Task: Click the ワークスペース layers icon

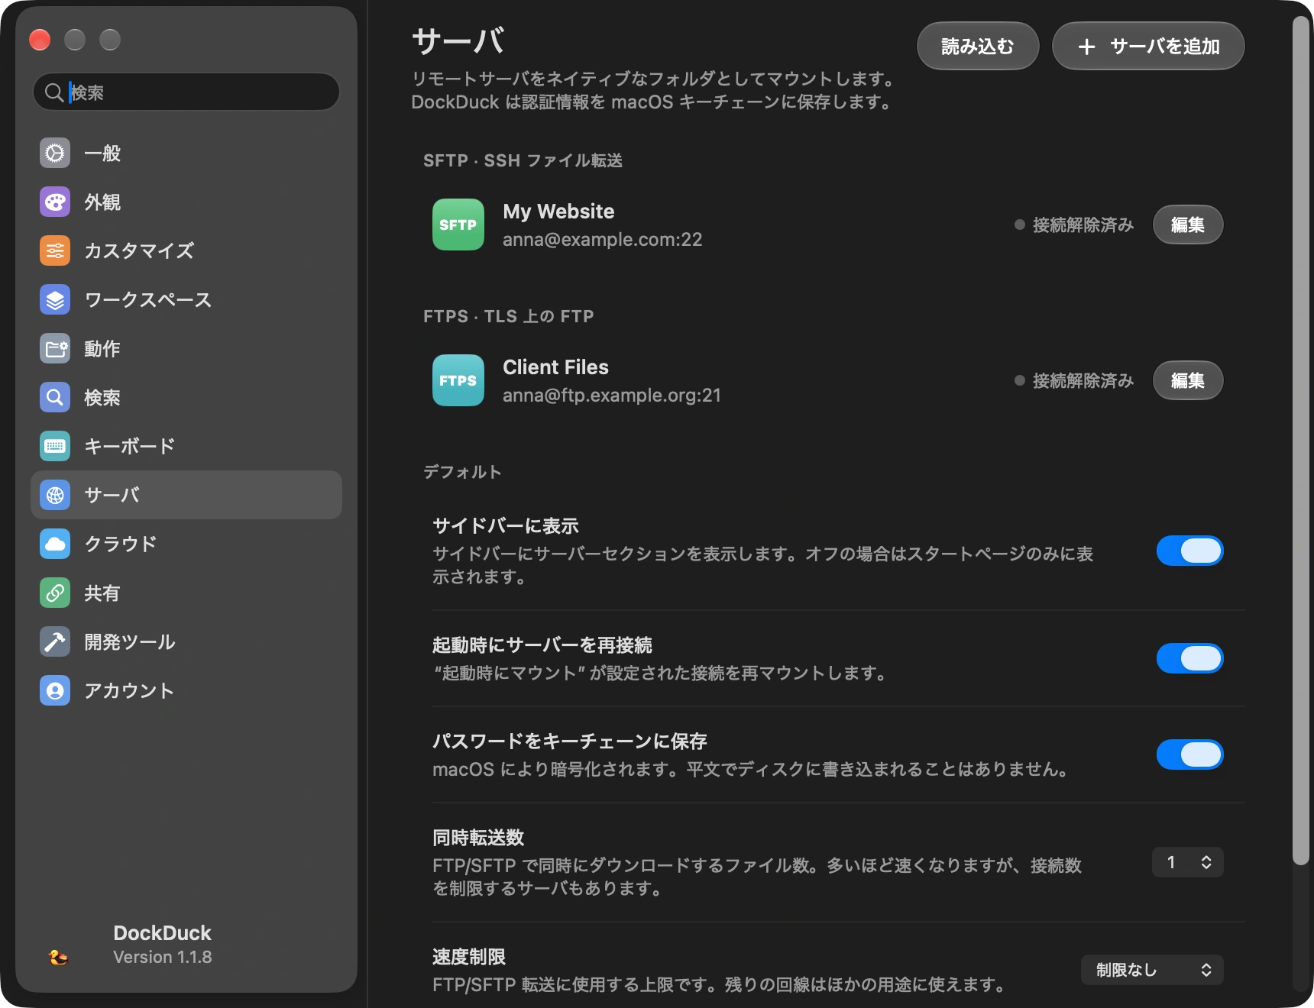Action: click(x=55, y=300)
